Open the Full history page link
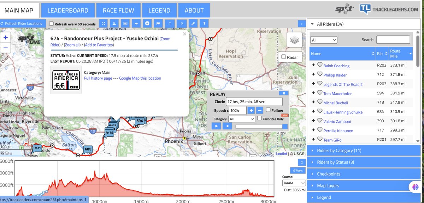 click(98, 78)
